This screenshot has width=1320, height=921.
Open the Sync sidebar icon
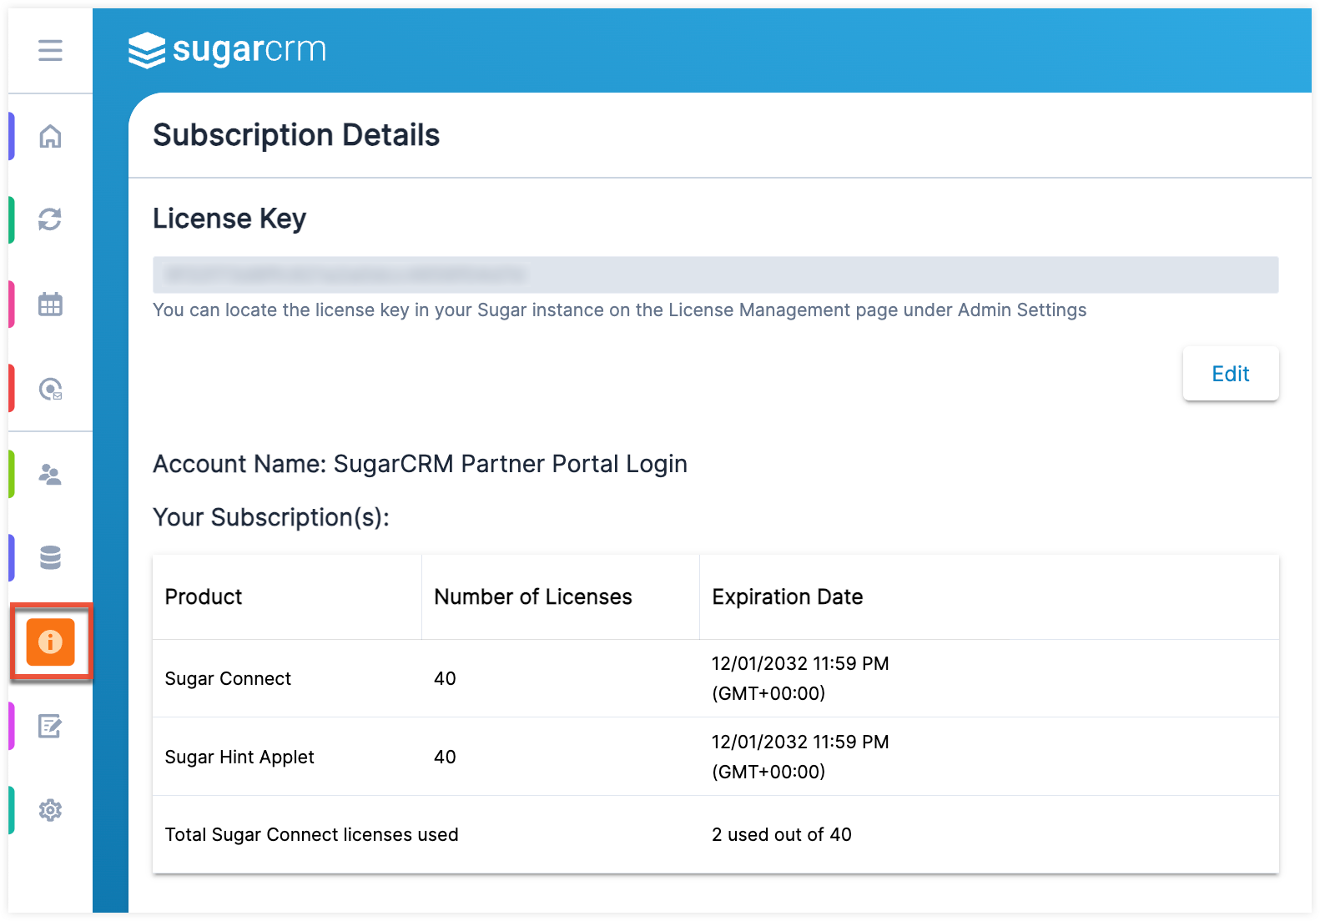point(50,219)
